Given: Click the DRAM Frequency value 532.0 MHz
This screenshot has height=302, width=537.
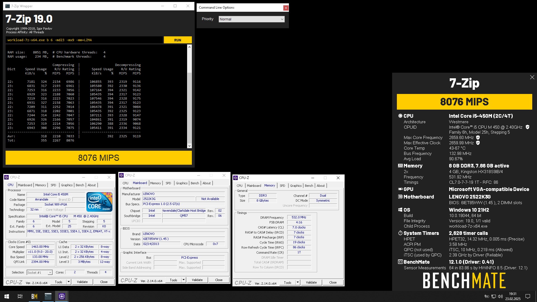Looking at the screenshot, I should coord(299,217).
